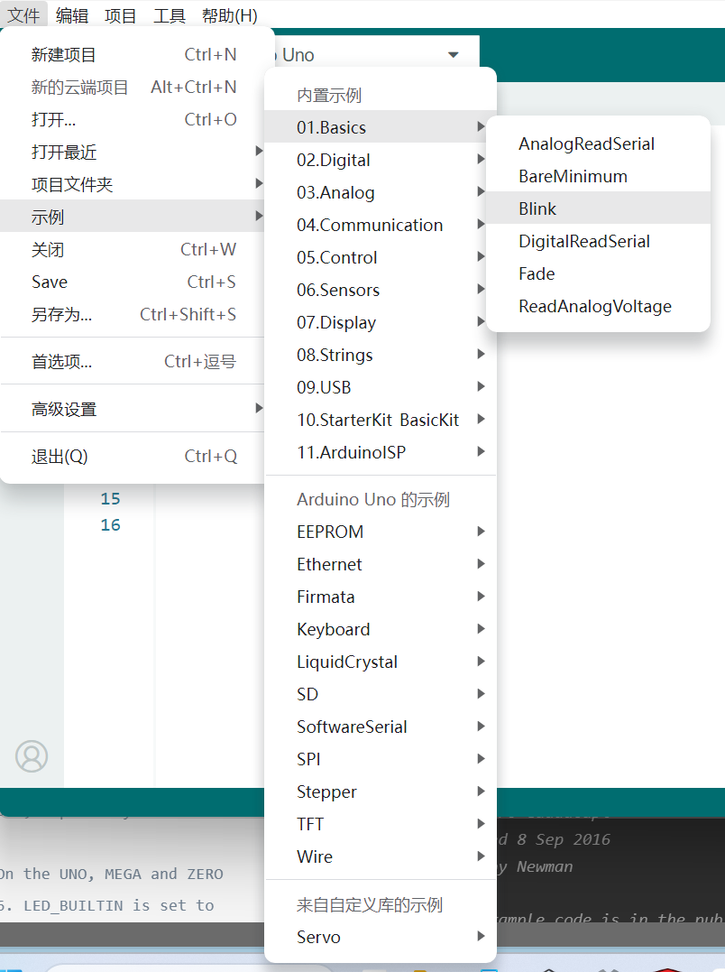Open the SD library examples

coord(381,694)
